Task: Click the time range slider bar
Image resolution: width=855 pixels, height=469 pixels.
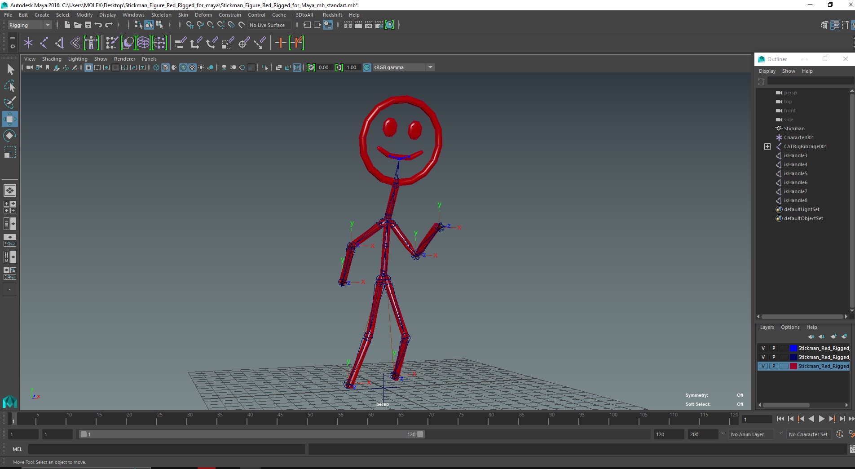Action: click(251, 434)
